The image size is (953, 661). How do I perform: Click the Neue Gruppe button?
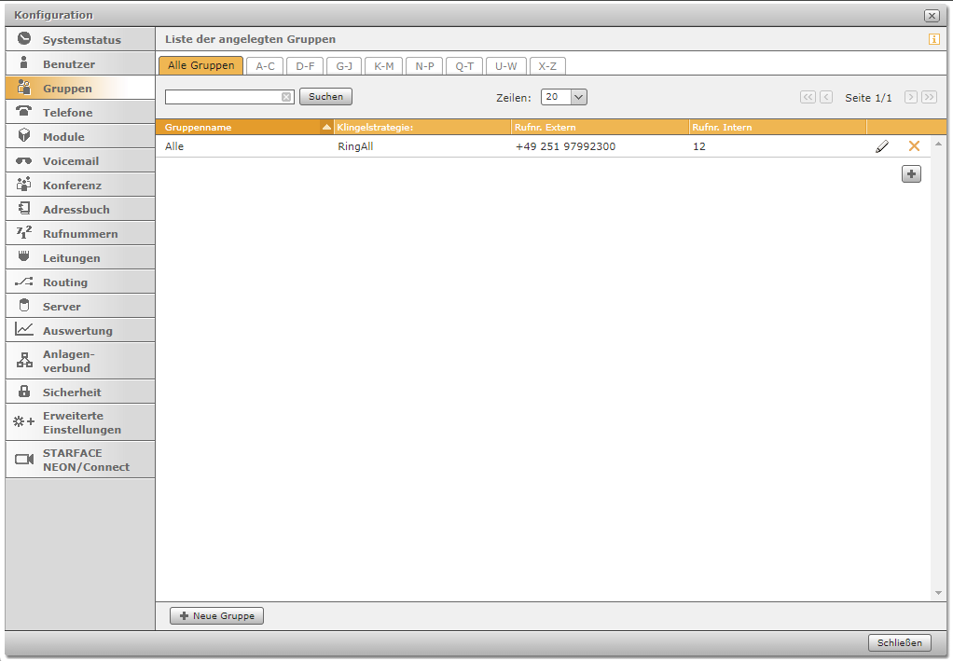click(216, 616)
